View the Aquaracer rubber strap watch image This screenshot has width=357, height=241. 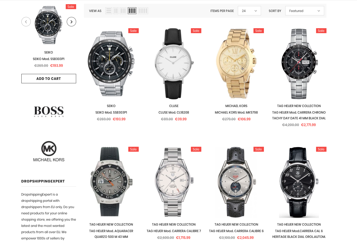click(111, 182)
